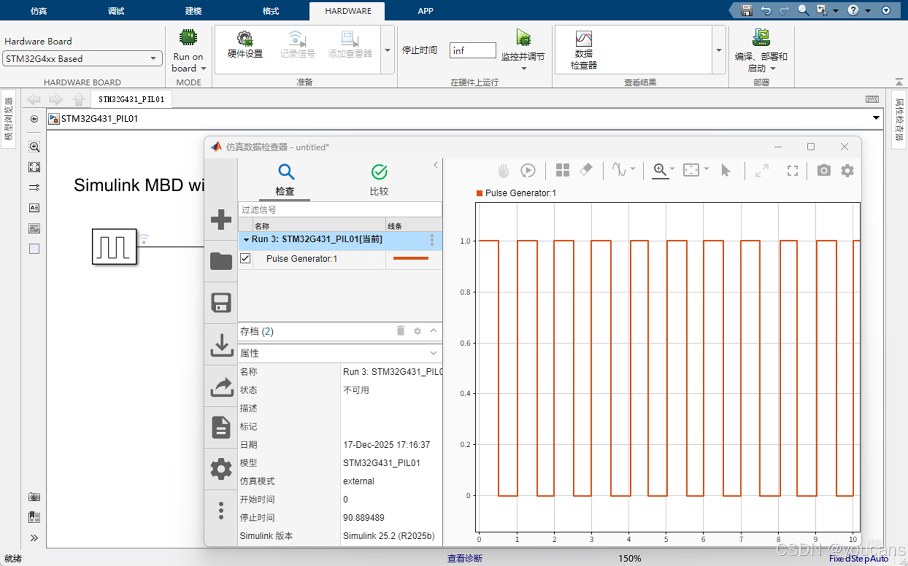The width and height of the screenshot is (908, 566).
Task: Open the 数据检查器 data inspector
Action: pyautogui.click(x=583, y=50)
